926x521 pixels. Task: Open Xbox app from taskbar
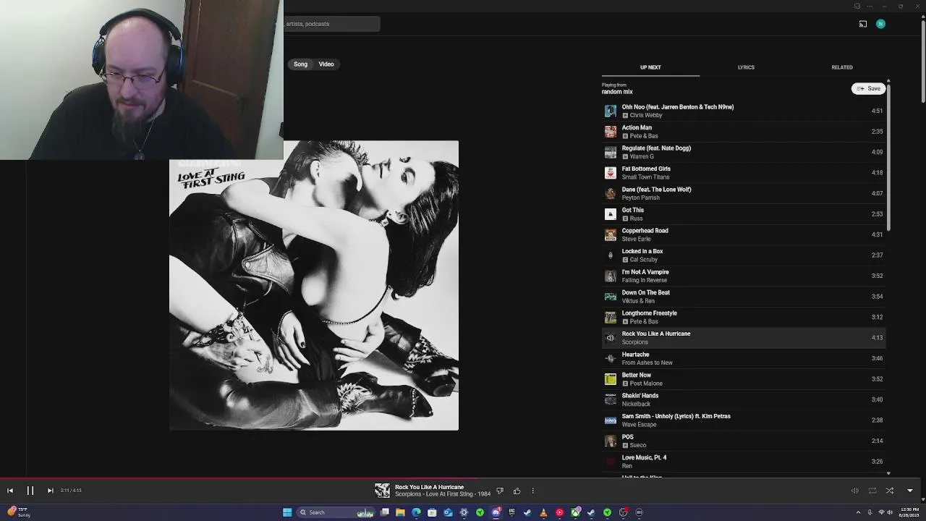tap(575, 512)
